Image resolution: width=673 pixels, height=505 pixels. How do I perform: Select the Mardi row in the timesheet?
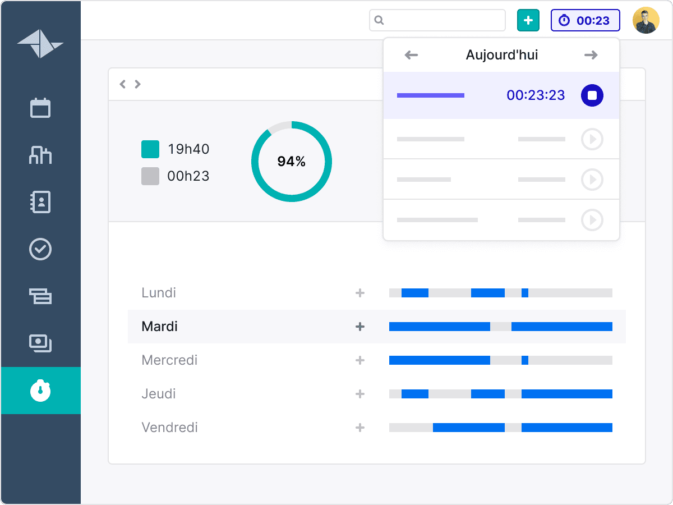[159, 326]
